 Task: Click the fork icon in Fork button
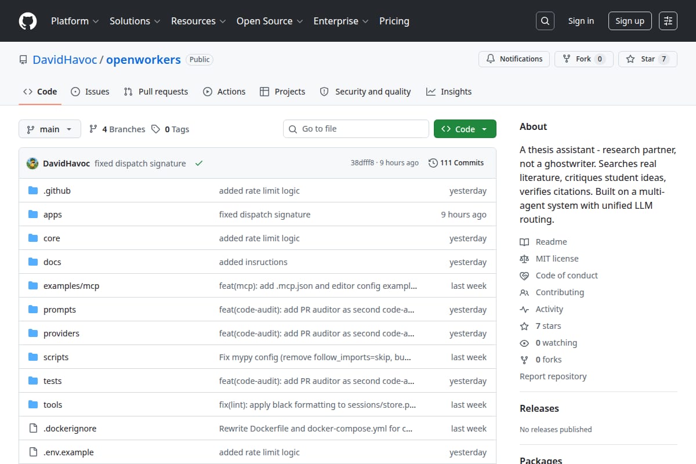click(x=567, y=59)
